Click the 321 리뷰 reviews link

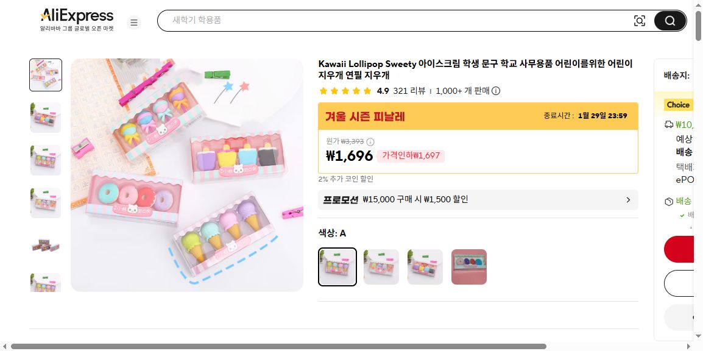[x=409, y=91]
